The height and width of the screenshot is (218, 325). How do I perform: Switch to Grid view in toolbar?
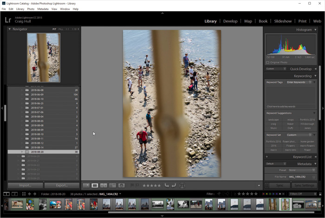[86, 185]
